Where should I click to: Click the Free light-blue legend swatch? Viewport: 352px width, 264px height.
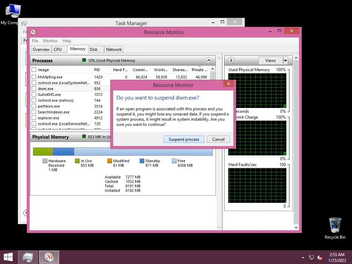[174, 161]
